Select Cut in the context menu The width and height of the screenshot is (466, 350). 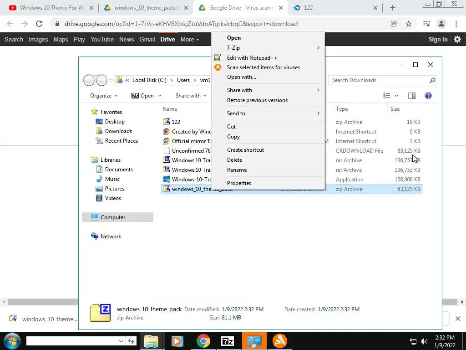tap(232, 127)
